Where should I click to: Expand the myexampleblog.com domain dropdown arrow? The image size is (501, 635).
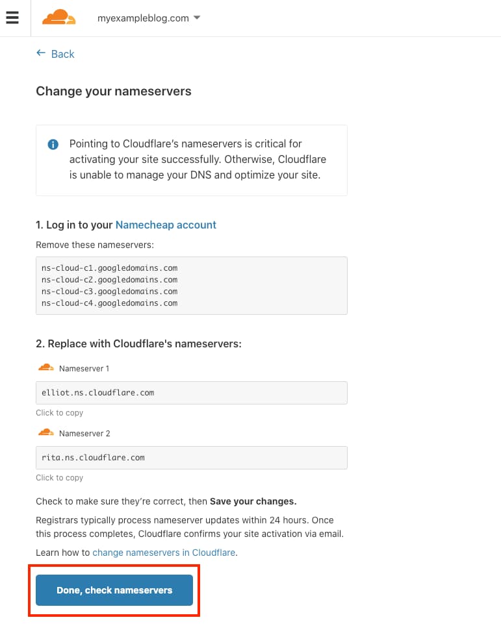tap(197, 18)
